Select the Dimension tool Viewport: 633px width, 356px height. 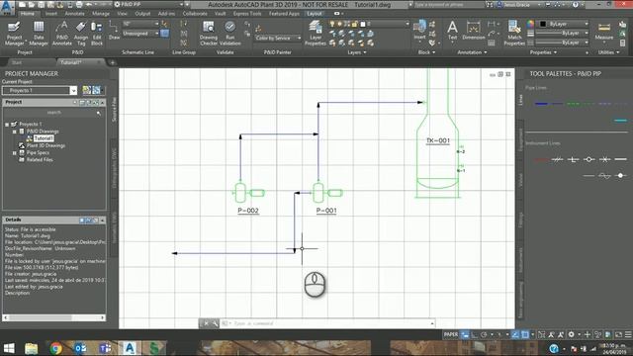(x=473, y=31)
